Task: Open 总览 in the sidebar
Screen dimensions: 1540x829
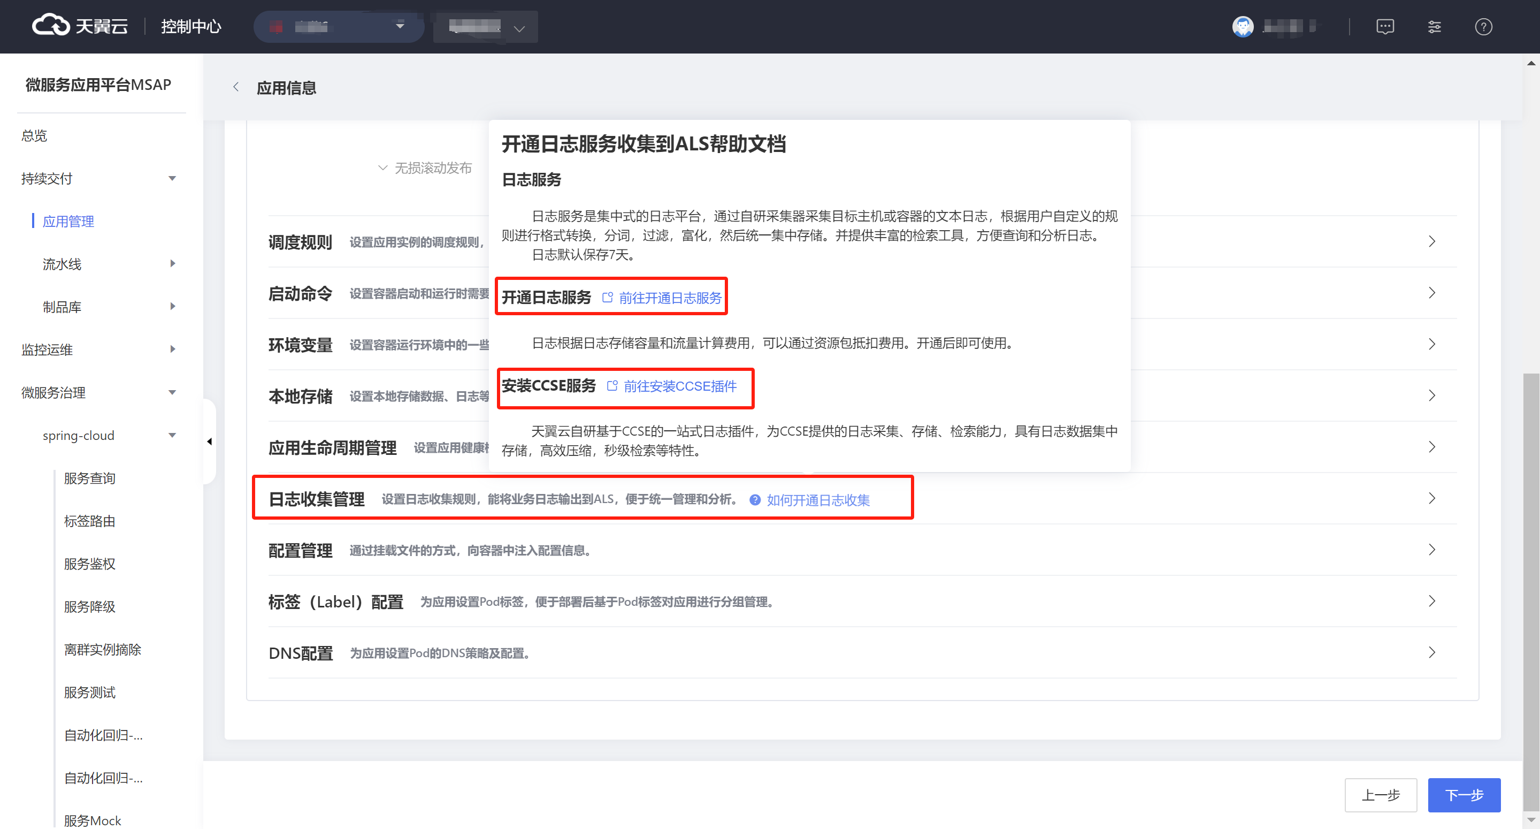Action: point(34,135)
